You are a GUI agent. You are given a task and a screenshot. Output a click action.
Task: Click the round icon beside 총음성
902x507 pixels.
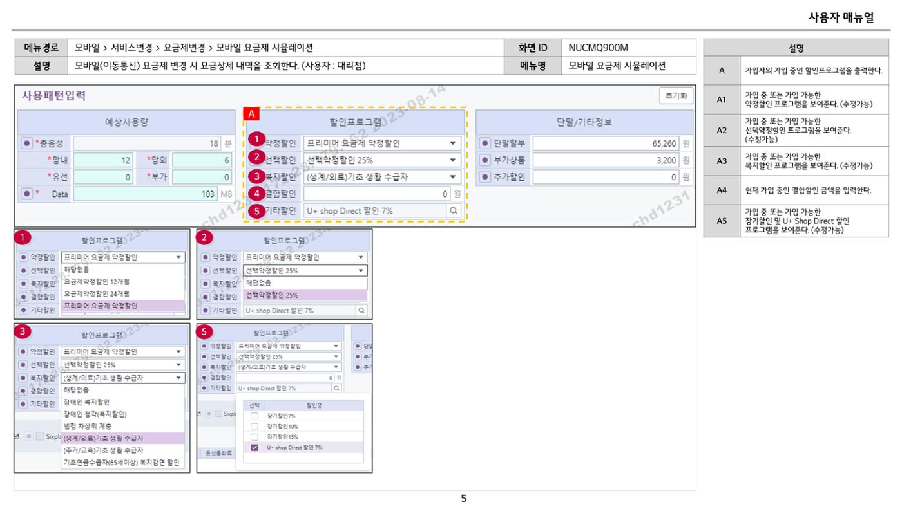[x=27, y=143]
